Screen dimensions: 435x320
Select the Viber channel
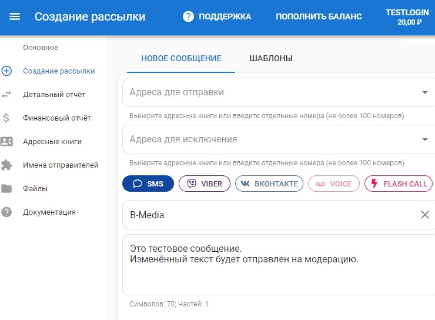[205, 184]
